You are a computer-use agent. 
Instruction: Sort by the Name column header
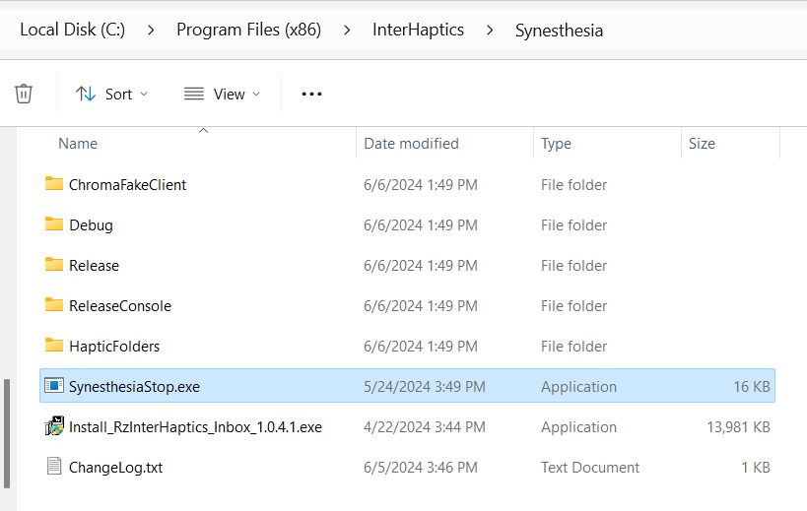coord(78,144)
